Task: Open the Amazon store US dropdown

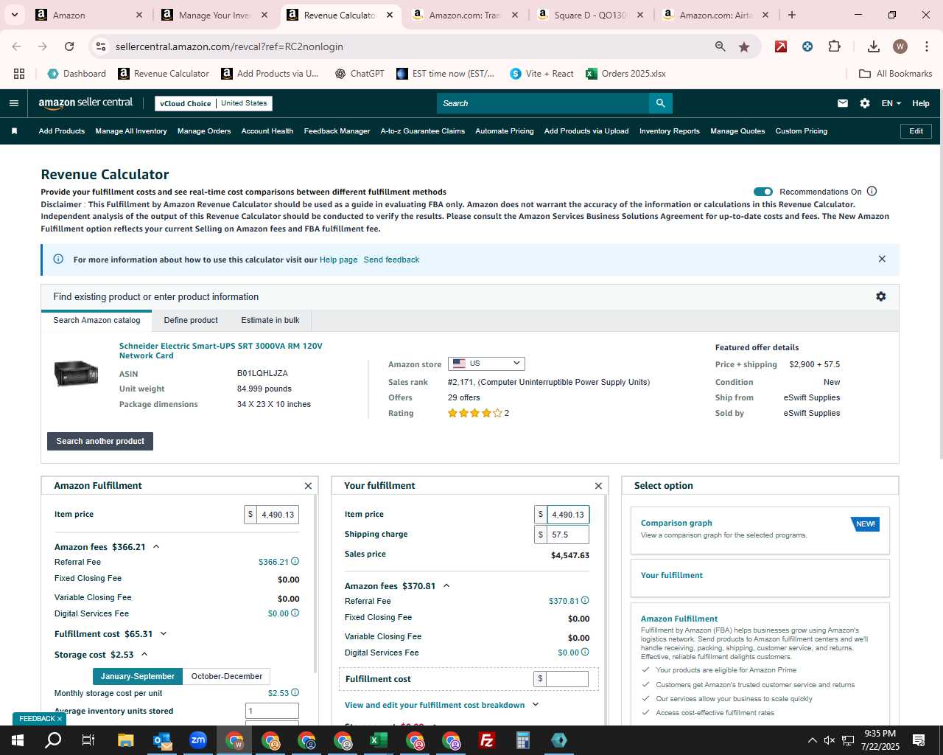Action: [x=486, y=363]
